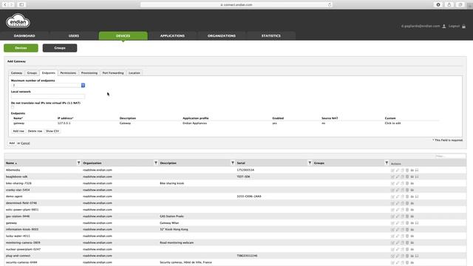Toggle the enable checkmark for plug-and-connect
This screenshot has width=473, height=266.
pos(392,256)
